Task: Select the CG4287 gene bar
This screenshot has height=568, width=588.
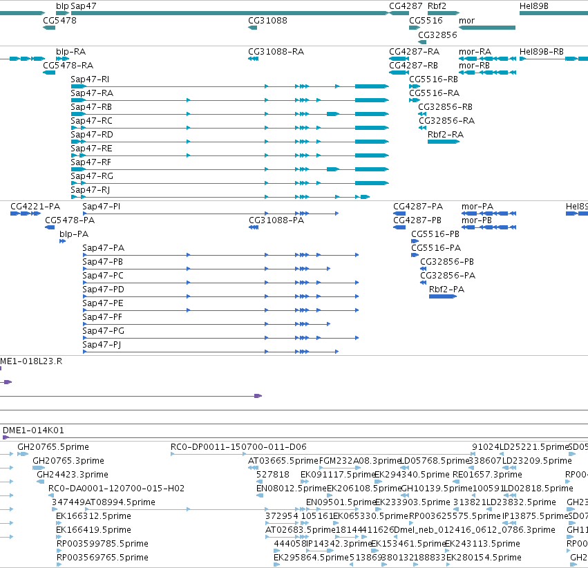Action: pyautogui.click(x=399, y=13)
